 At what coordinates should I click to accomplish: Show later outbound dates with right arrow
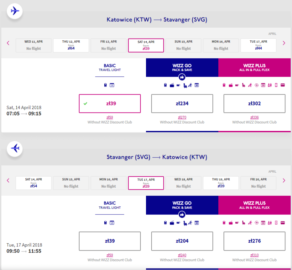point(284,43)
